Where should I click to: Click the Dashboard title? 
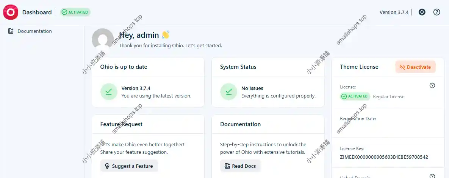coord(37,12)
